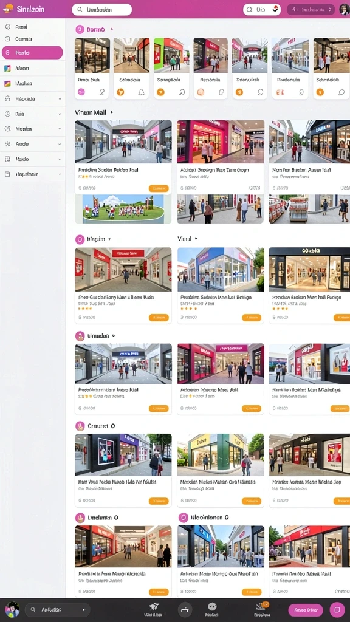Click the round center icon in the bottom bar
The image size is (350, 622).
185,609
